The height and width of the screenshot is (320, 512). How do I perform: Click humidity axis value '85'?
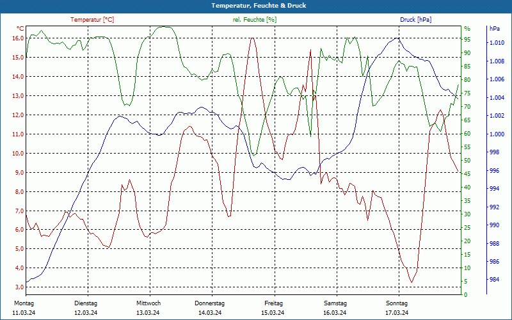tap(467, 67)
